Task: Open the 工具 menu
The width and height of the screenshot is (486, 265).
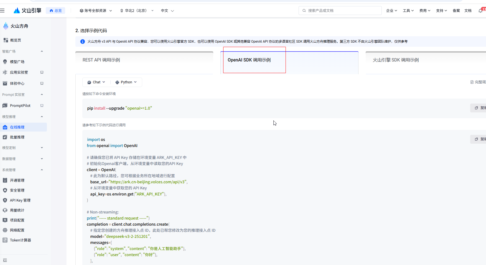Action: point(408,11)
